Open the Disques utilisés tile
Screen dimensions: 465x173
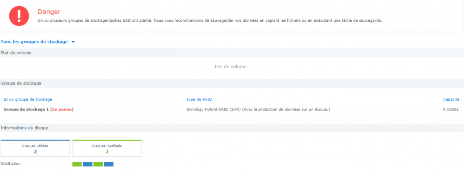click(x=35, y=148)
